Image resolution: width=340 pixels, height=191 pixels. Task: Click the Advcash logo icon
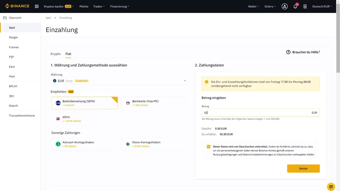pos(58,144)
